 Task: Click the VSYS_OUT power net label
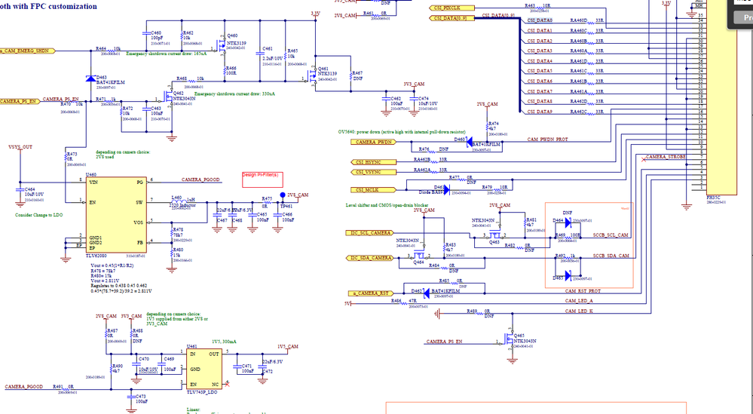[20, 147]
